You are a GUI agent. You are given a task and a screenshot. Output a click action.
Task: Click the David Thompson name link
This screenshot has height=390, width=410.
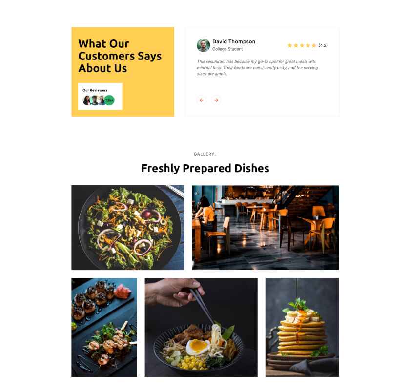coord(233,41)
